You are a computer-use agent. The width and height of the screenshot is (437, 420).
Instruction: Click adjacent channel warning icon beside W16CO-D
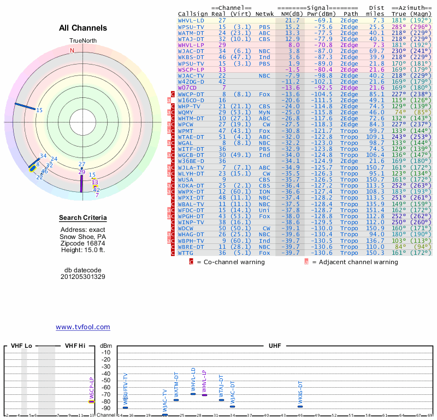tap(169, 100)
